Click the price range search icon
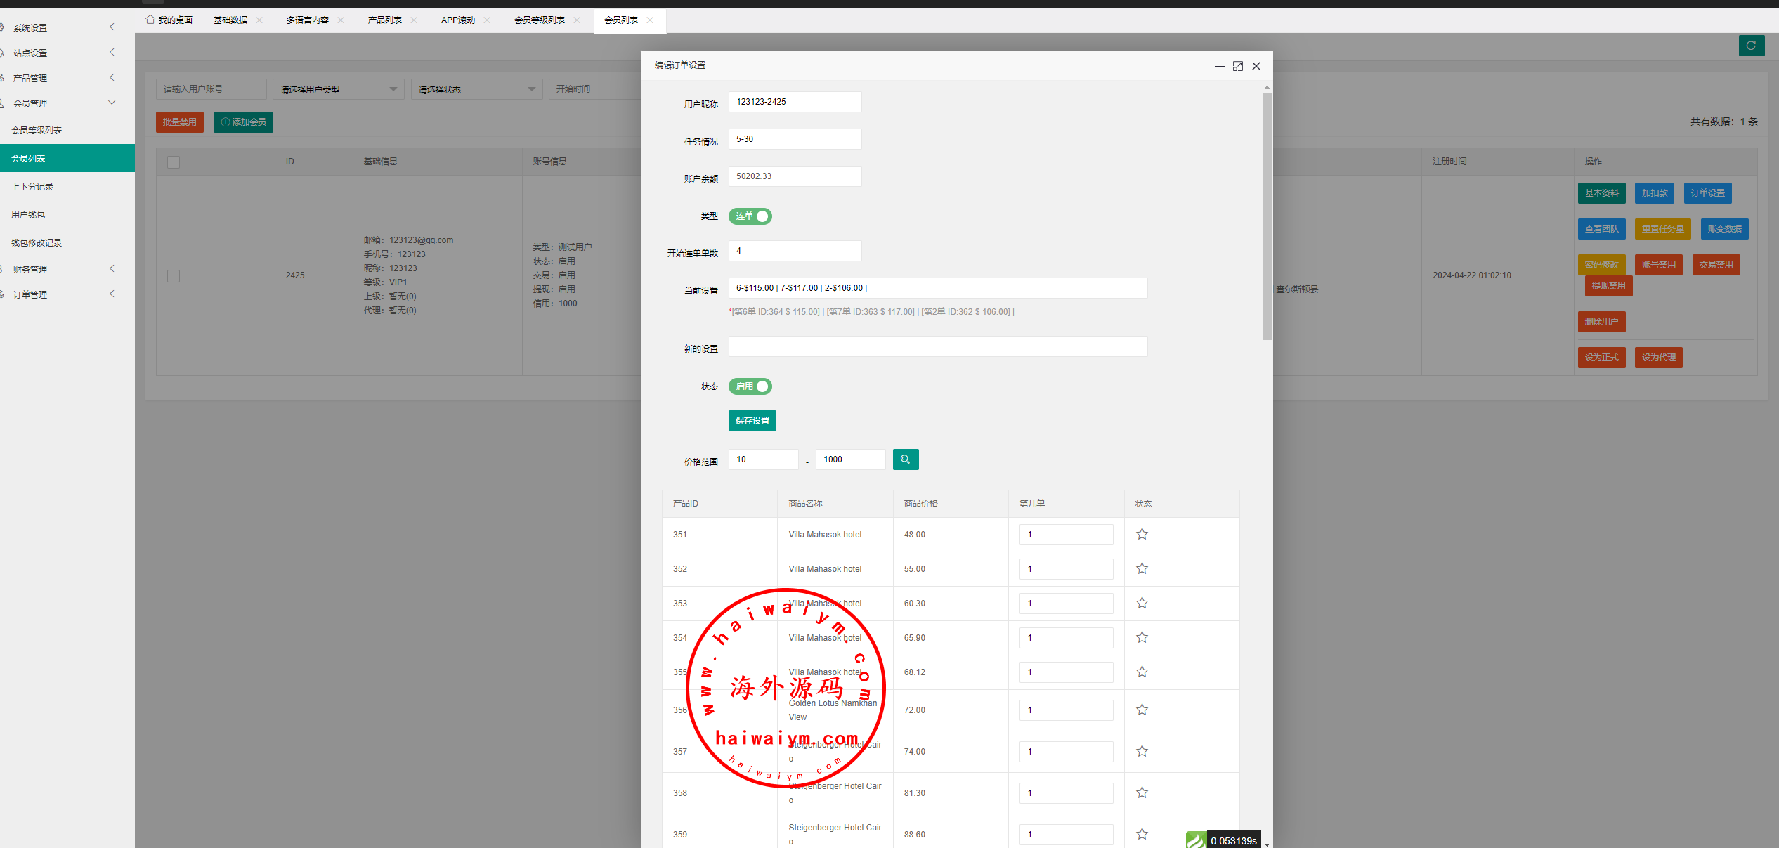The height and width of the screenshot is (848, 1779). (905, 459)
